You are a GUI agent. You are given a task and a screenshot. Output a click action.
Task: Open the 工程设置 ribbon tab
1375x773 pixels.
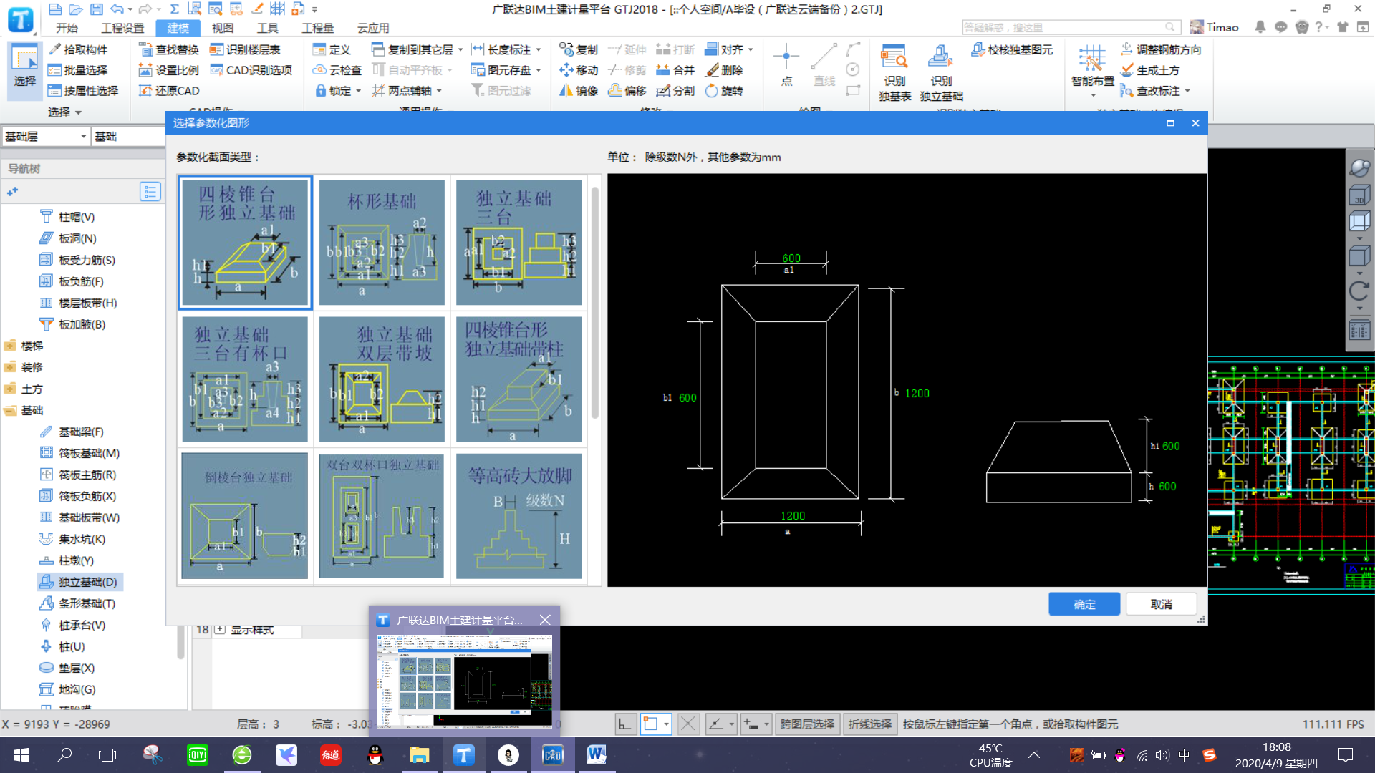pos(122,28)
